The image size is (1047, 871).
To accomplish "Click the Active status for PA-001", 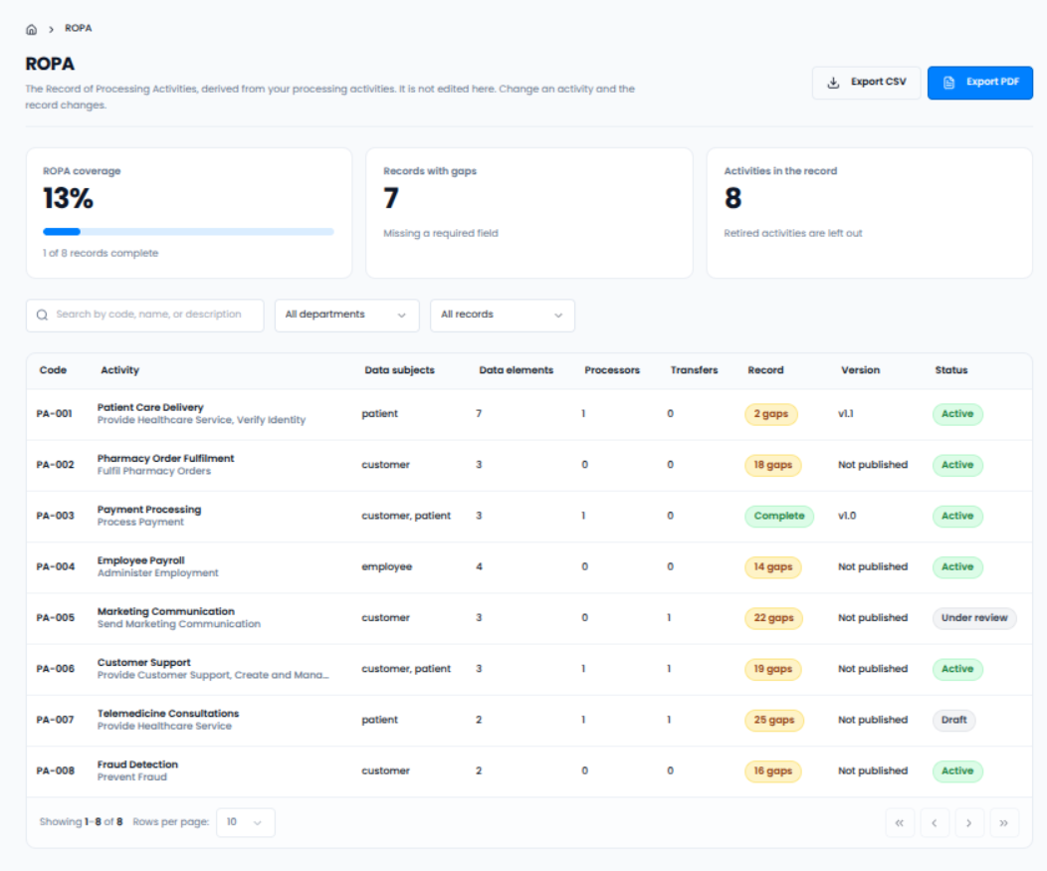I will coord(956,414).
